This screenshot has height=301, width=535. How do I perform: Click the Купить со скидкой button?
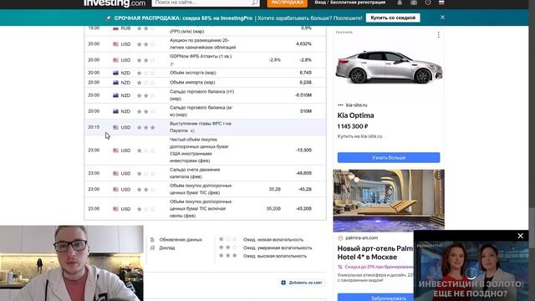point(393,18)
